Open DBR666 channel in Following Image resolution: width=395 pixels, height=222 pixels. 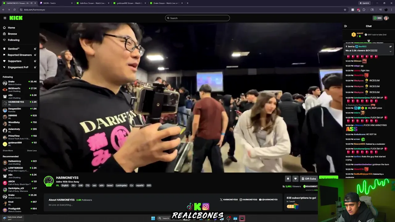point(20,117)
